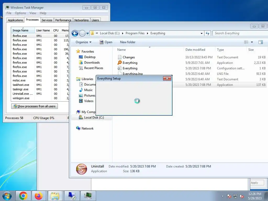The width and height of the screenshot is (268, 201).
Task: Open the Pictures library icon
Action: pos(81,96)
